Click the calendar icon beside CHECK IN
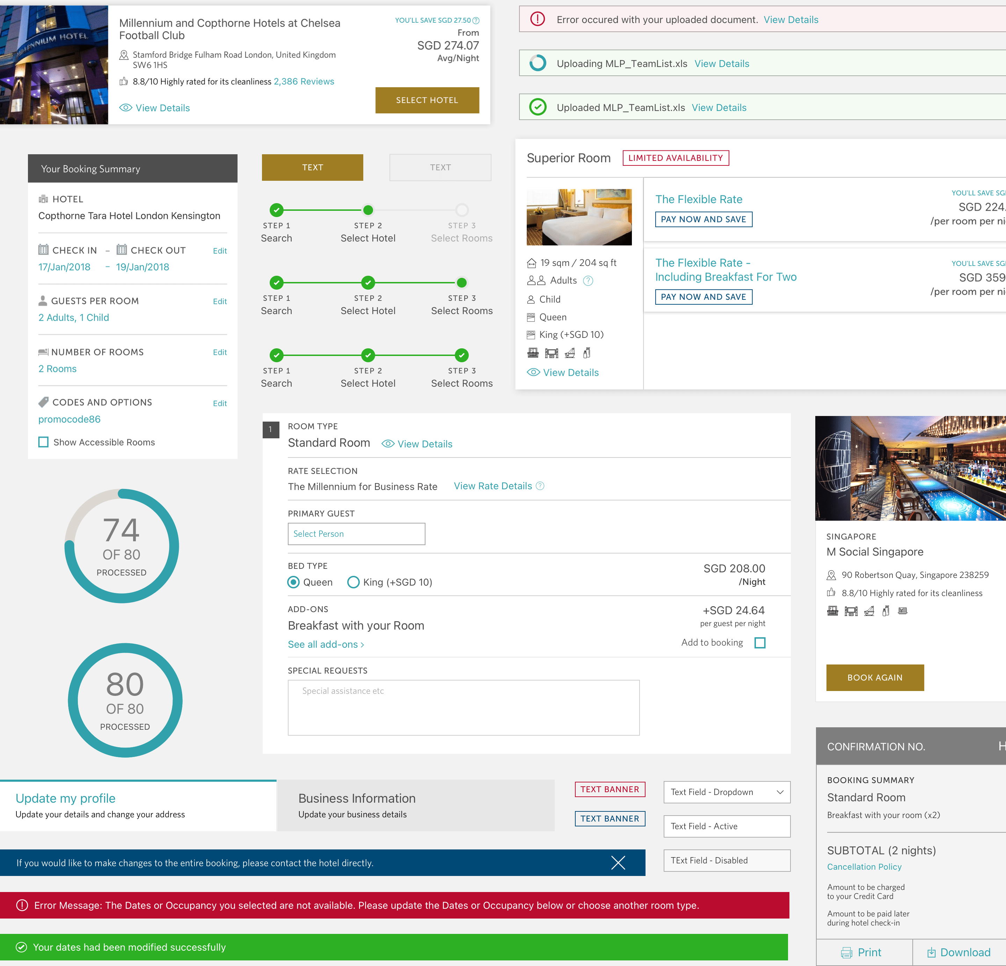 (44, 250)
